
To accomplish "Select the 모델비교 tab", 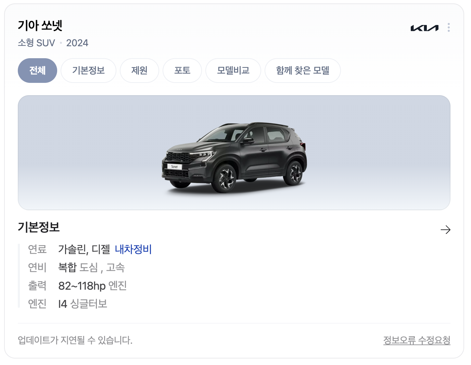I will tap(233, 71).
